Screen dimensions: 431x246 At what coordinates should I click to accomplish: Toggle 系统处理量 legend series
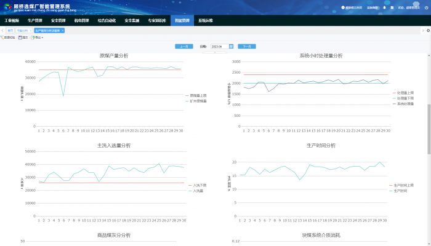405,103
